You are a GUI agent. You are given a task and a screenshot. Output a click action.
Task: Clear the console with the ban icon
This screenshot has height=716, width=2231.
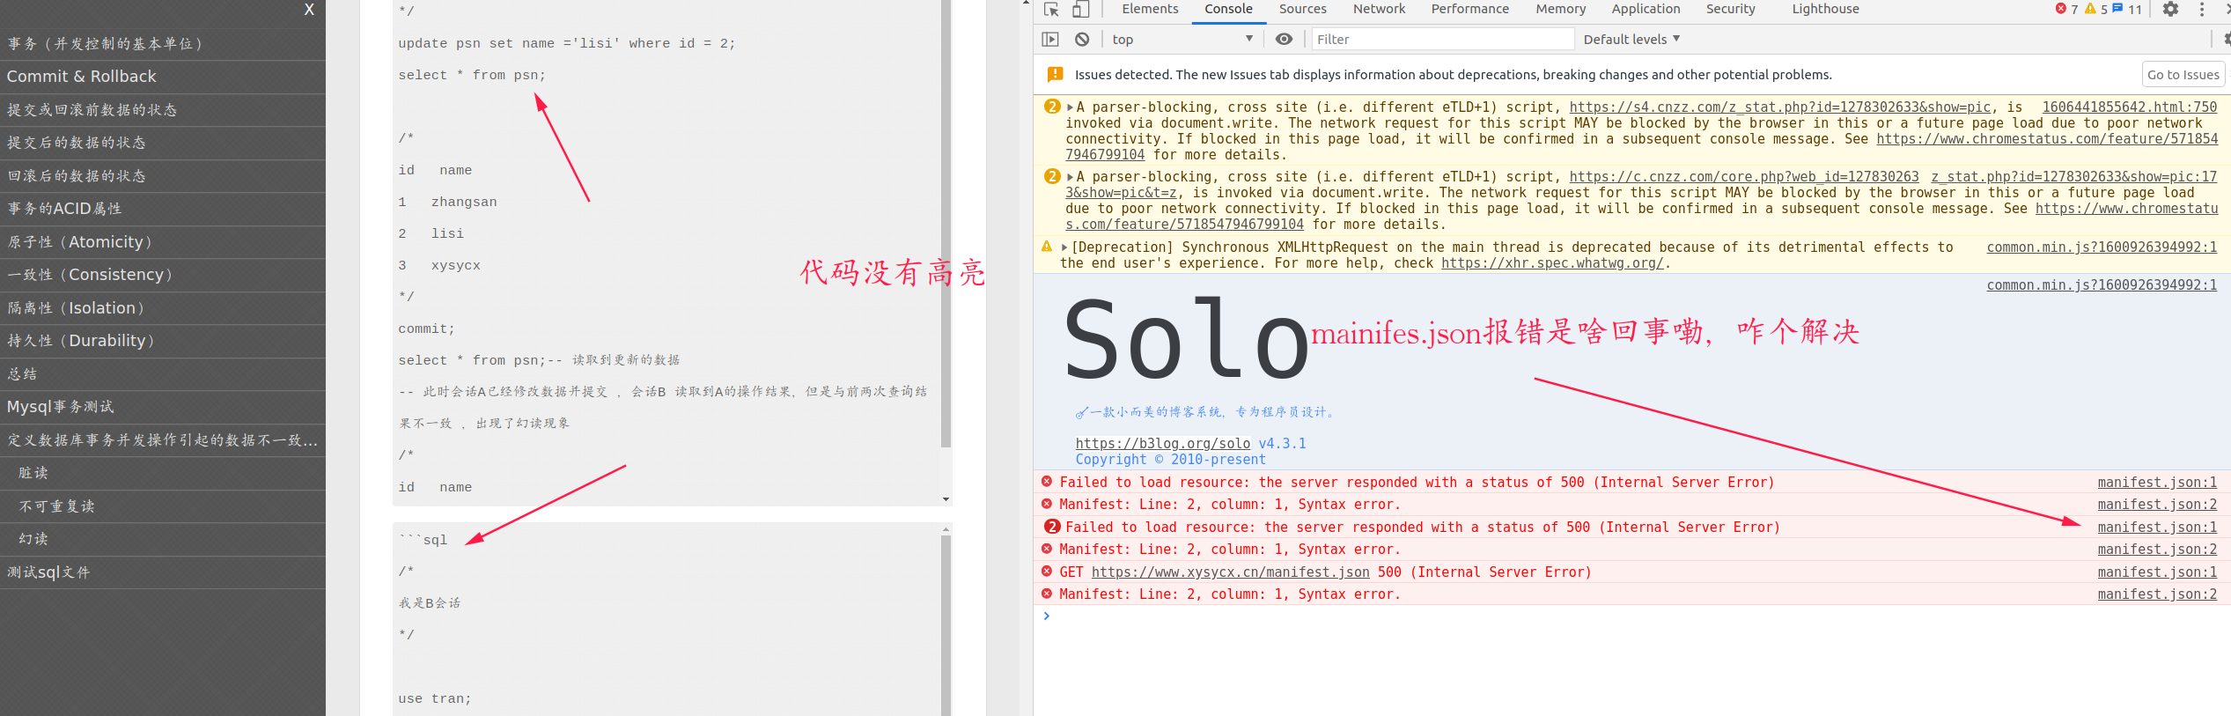(x=1082, y=39)
